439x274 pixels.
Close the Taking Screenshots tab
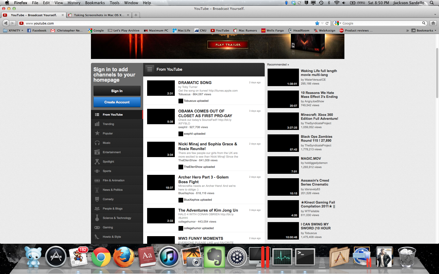[128, 15]
